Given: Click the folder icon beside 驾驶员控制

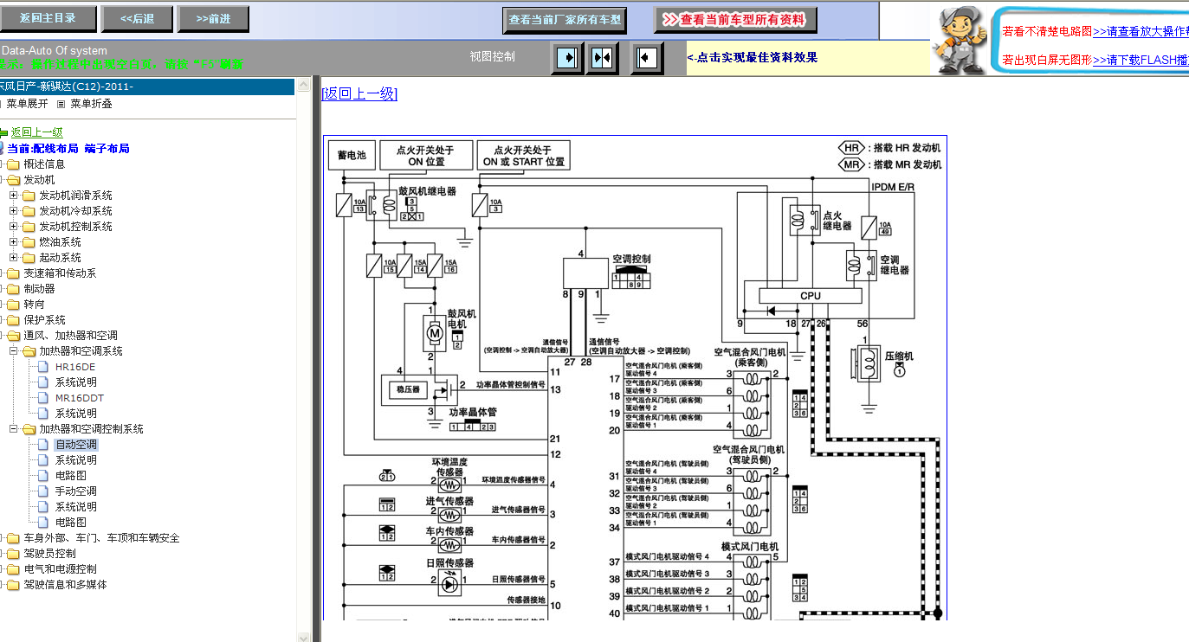Looking at the screenshot, I should pyautogui.click(x=13, y=554).
